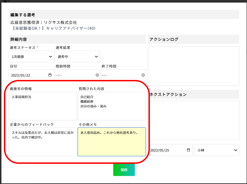Click the 質問された内容 text area
The image size is (247, 184).
tap(112, 106)
